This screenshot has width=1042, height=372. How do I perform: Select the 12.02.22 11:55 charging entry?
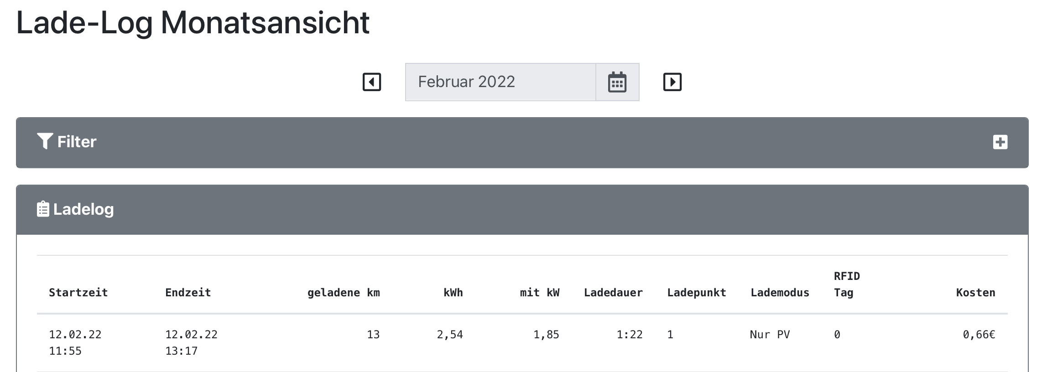pyautogui.click(x=75, y=342)
